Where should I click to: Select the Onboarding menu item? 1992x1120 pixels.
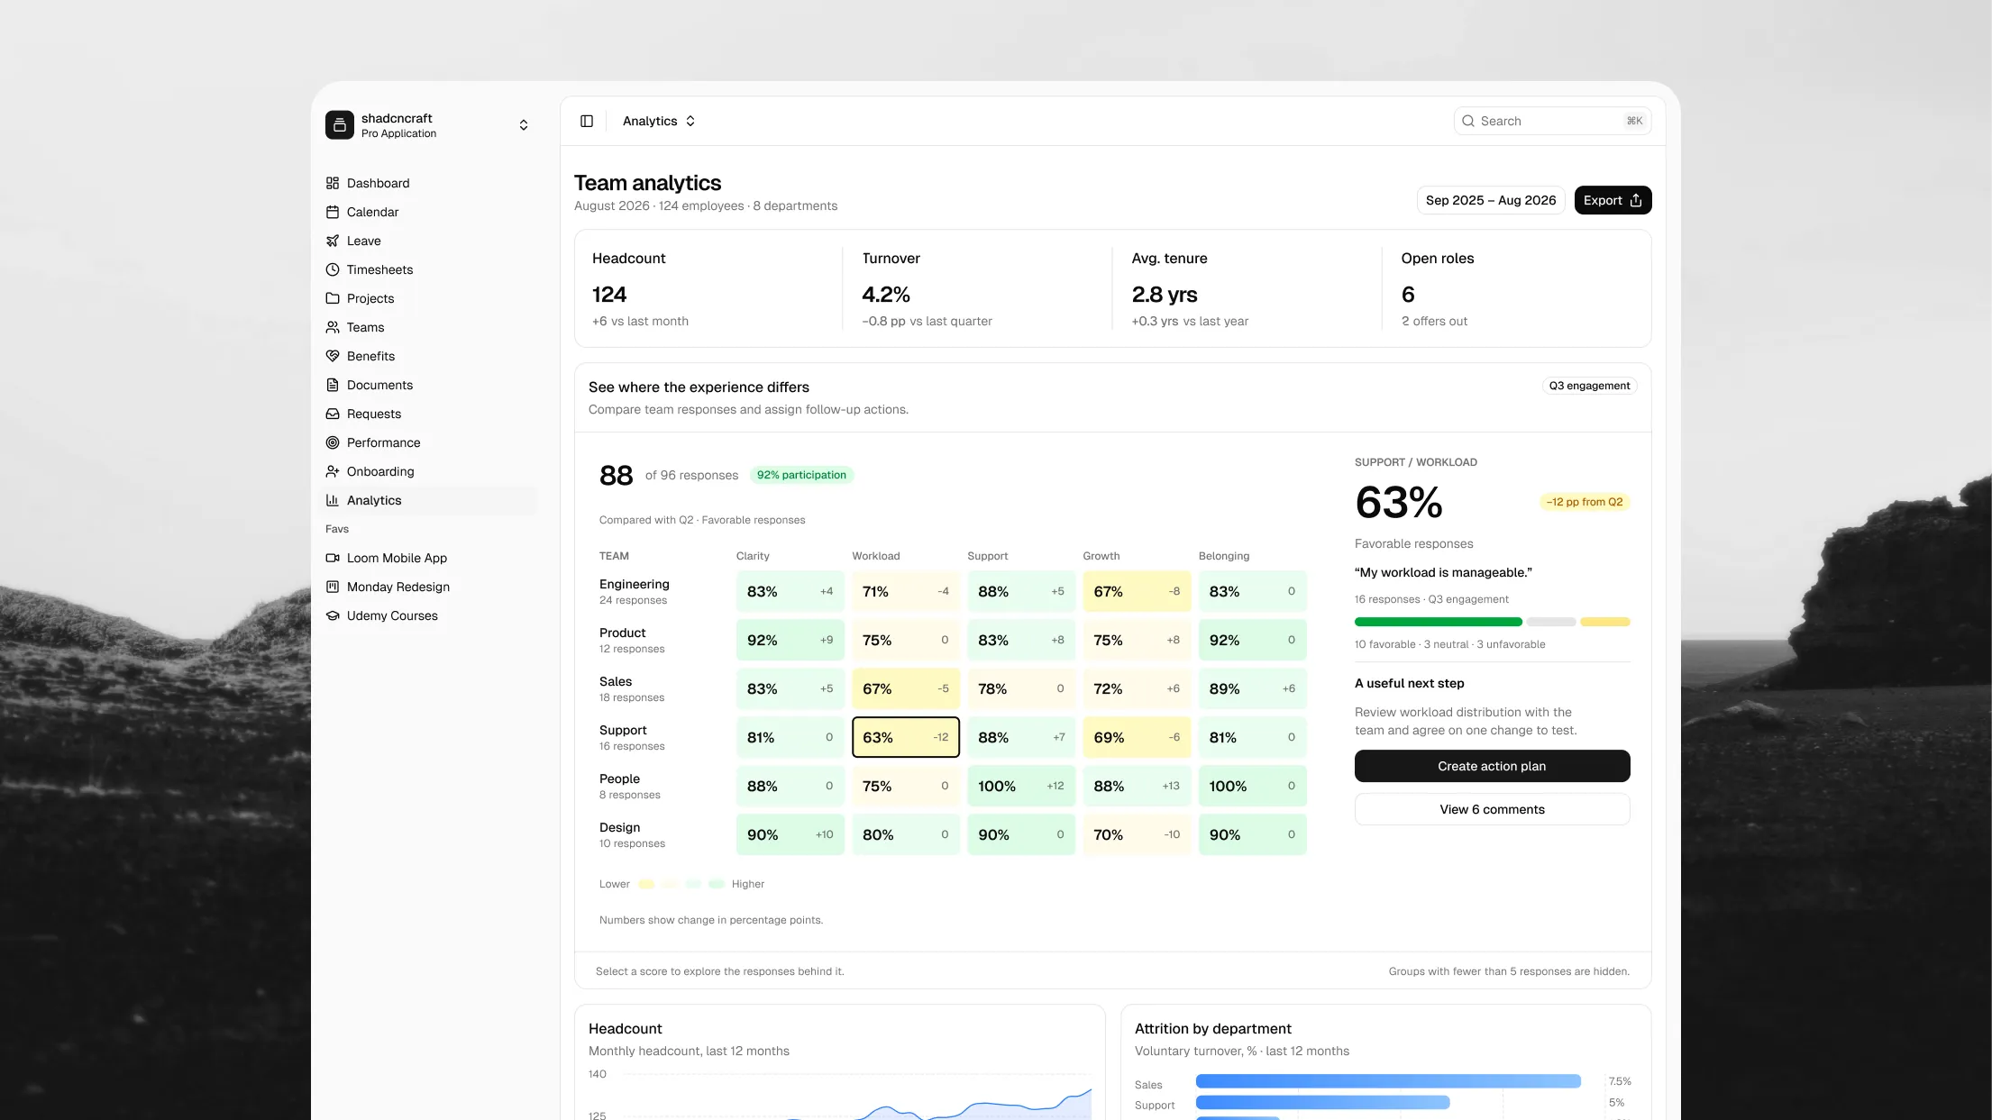[x=430, y=471]
